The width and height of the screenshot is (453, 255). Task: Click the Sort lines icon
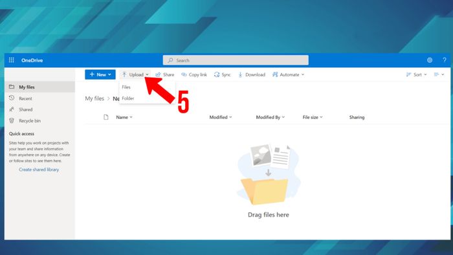[x=408, y=74]
